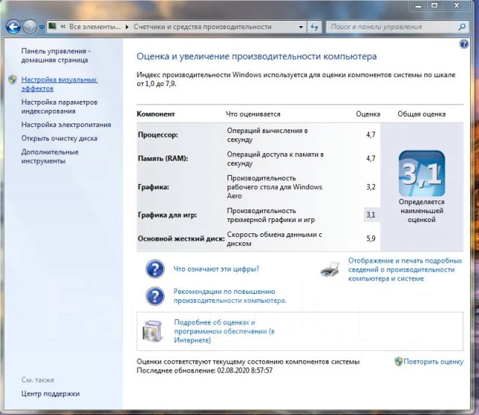
Task: Expand the double-chevron breadcrumb overflow
Action: coord(63,27)
